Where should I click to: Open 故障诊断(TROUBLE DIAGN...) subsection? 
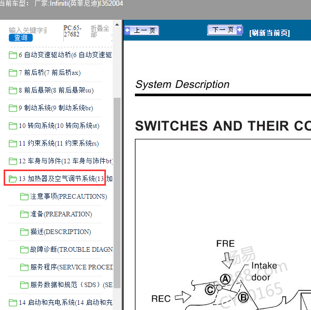pos(72,250)
